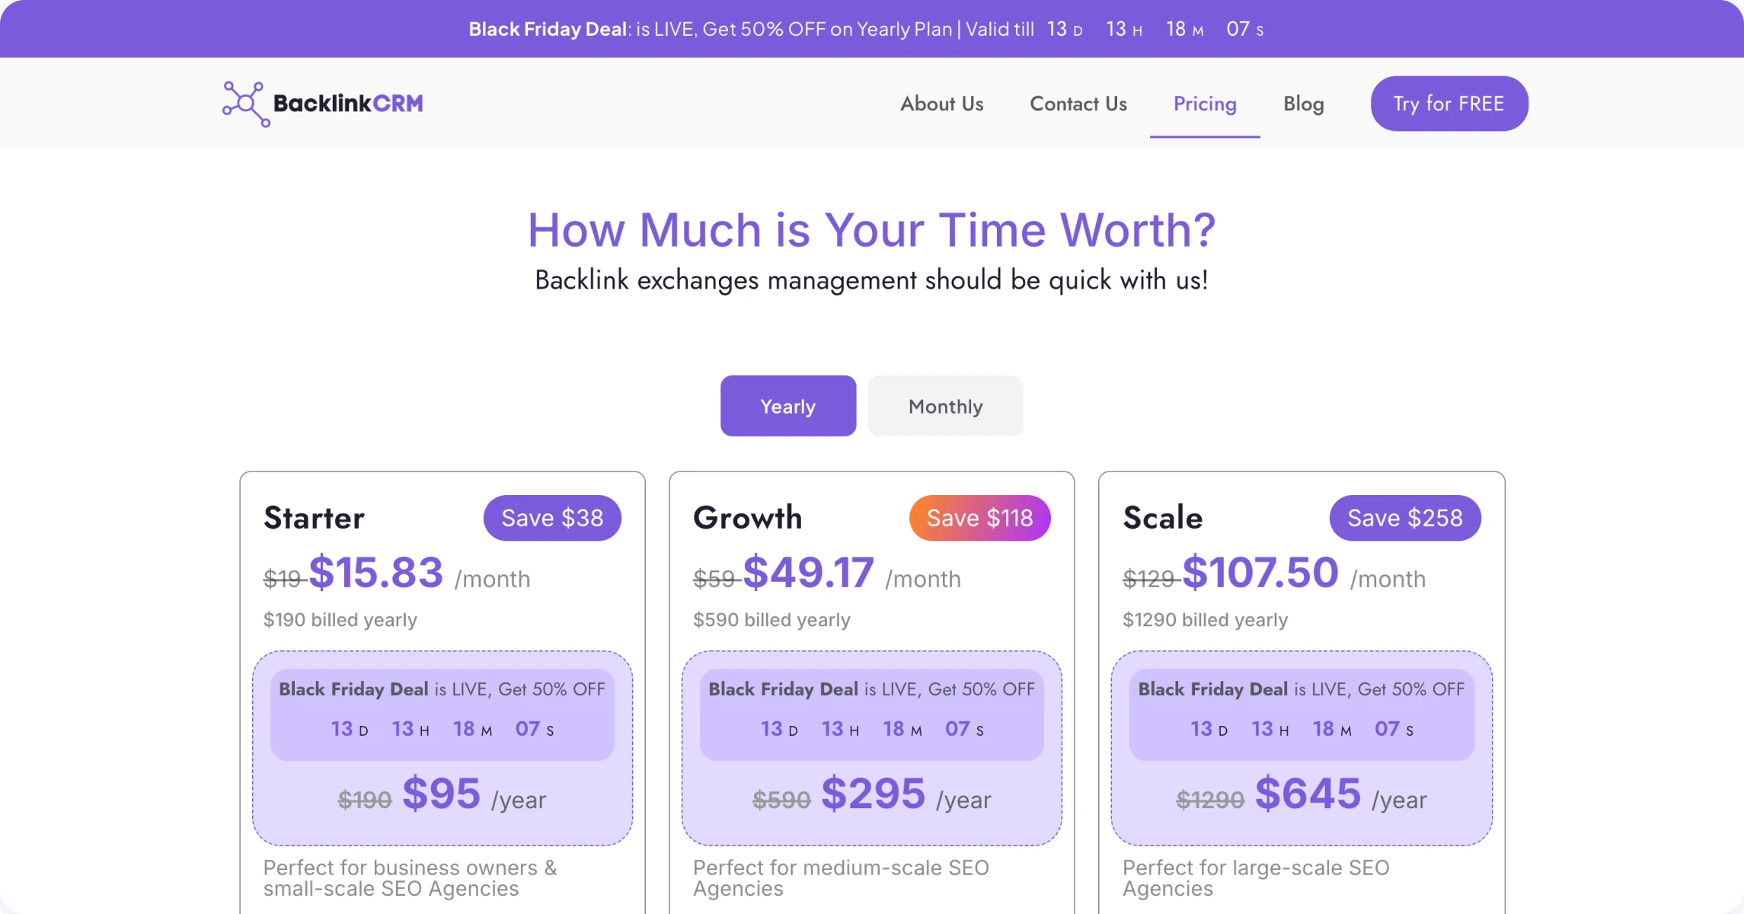Select the Growth $295 per year deal

pyautogui.click(x=873, y=794)
